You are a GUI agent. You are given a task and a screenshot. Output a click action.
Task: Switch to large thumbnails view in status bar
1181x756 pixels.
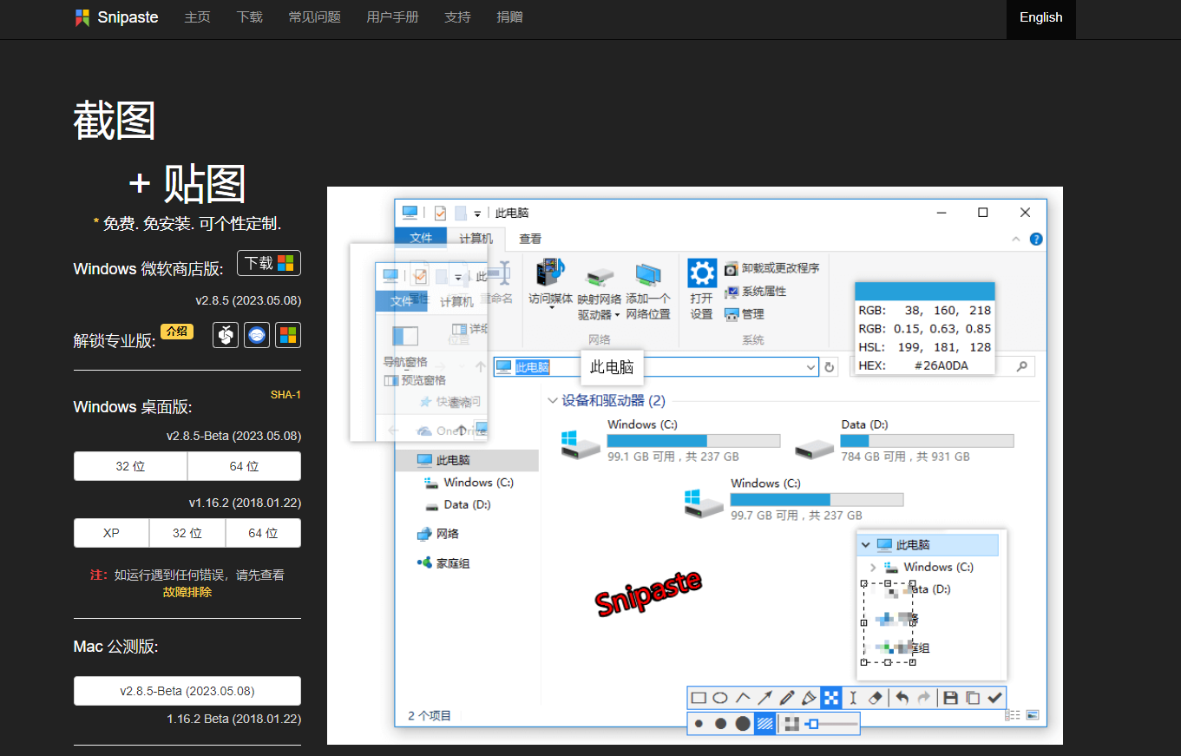click(x=1033, y=715)
